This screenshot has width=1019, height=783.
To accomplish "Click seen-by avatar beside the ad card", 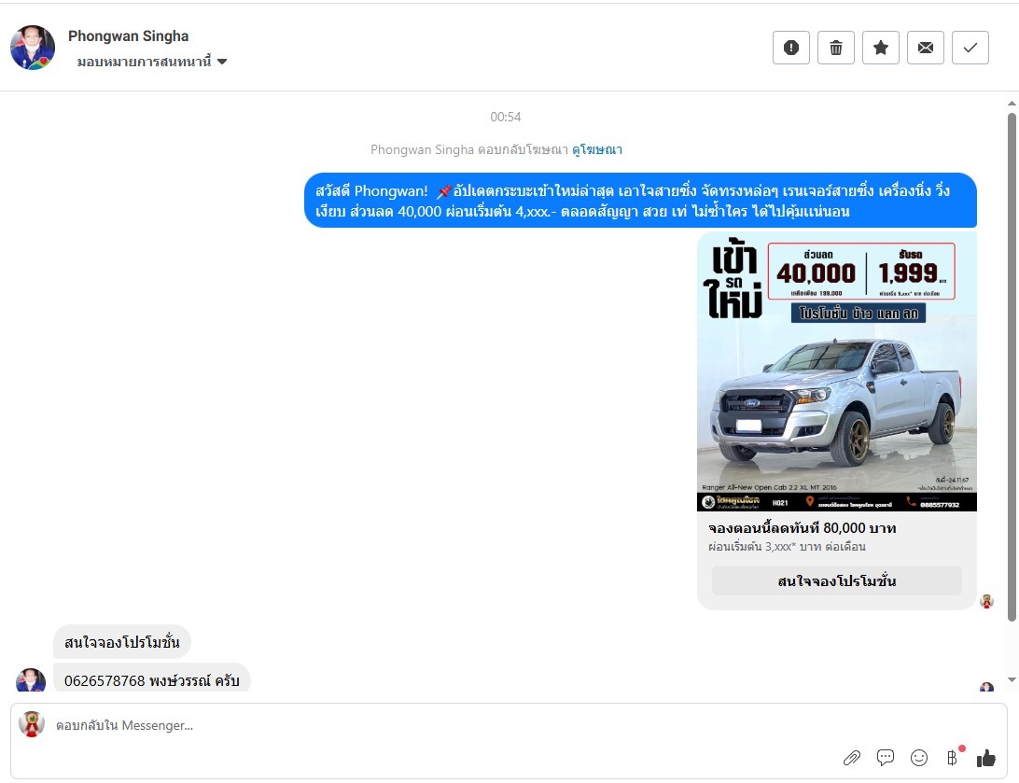I will point(986,601).
